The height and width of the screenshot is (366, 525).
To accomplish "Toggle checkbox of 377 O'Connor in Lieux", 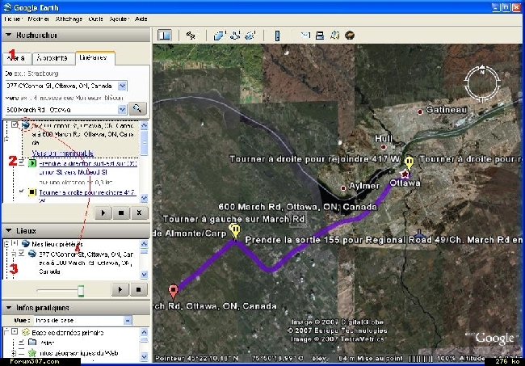I will click(x=22, y=253).
